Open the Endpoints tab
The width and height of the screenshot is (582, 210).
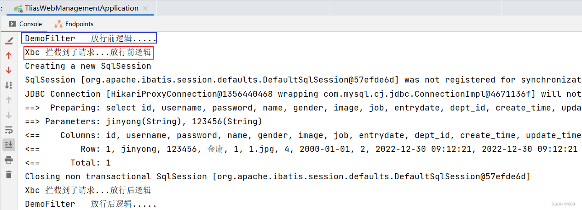coord(74,24)
